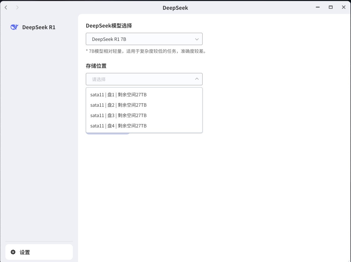Viewport: 351px width, 262px height.
Task: Open the settings gear icon
Action: [13, 252]
